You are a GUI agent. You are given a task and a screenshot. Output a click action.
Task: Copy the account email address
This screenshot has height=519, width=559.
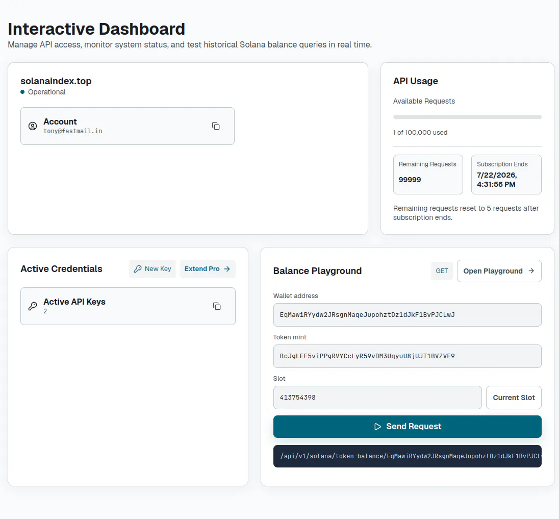(x=216, y=126)
